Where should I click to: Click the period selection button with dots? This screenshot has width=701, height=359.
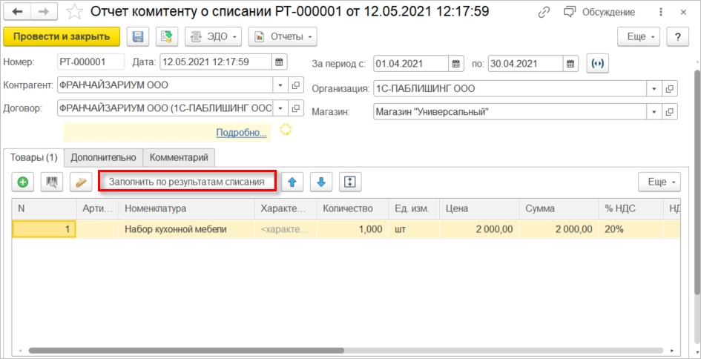(597, 64)
